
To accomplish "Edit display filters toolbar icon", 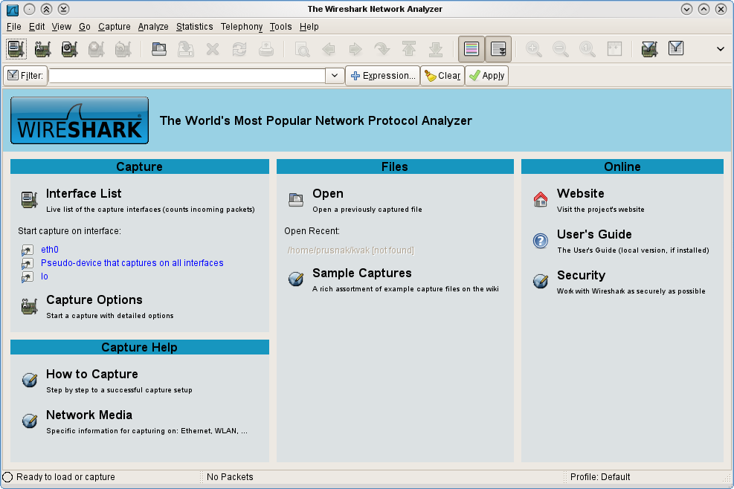I will click(676, 48).
